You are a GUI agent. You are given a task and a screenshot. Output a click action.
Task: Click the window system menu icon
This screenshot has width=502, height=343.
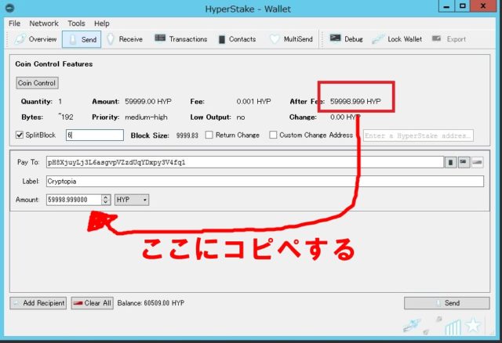click(10, 7)
